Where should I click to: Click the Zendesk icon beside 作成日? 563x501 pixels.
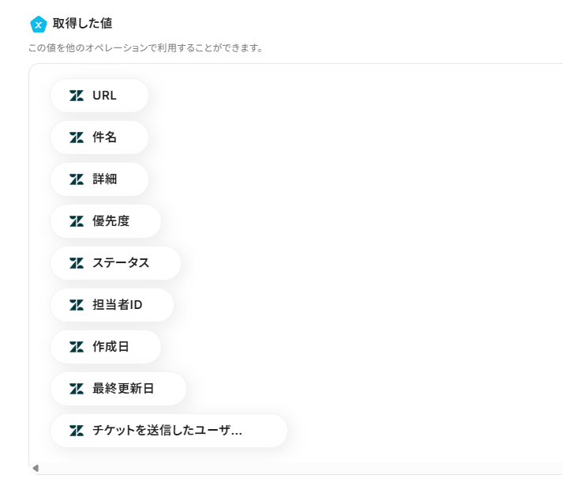[77, 347]
